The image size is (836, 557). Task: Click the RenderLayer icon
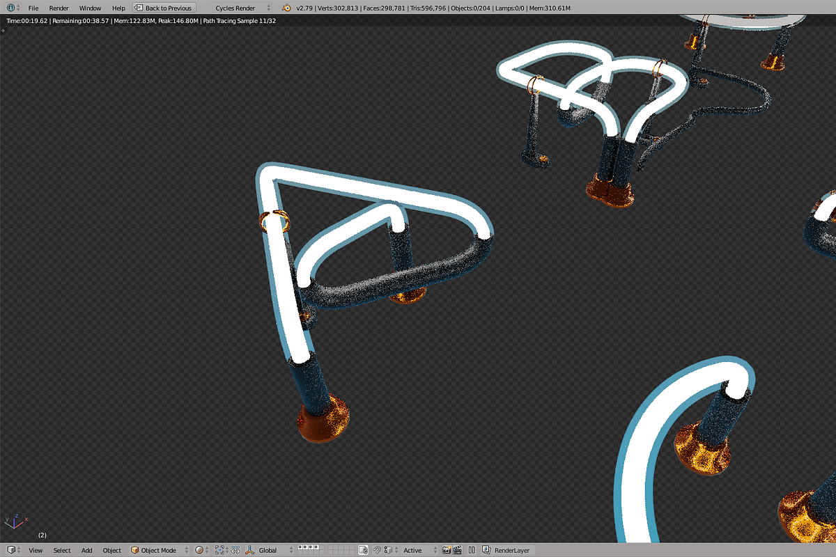coord(487,550)
